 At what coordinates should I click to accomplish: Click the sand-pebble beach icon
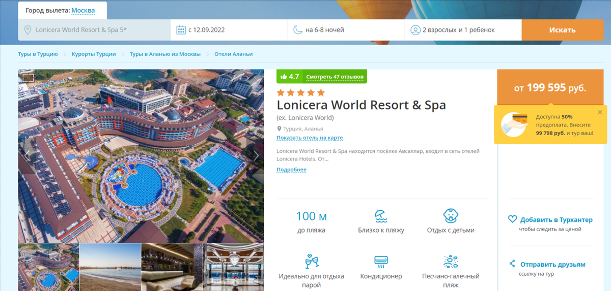(x=451, y=262)
